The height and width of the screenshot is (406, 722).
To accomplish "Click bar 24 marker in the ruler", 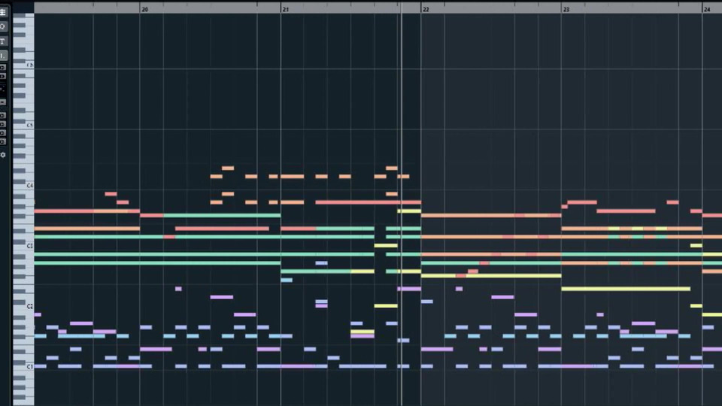I will click(x=707, y=9).
